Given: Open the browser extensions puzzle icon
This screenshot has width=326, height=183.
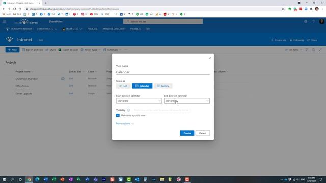Looking at the screenshot, I should (x=311, y=9).
